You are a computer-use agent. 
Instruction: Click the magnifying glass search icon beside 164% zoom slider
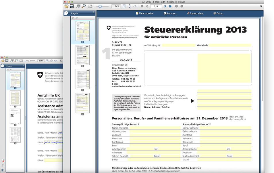[84, 6]
